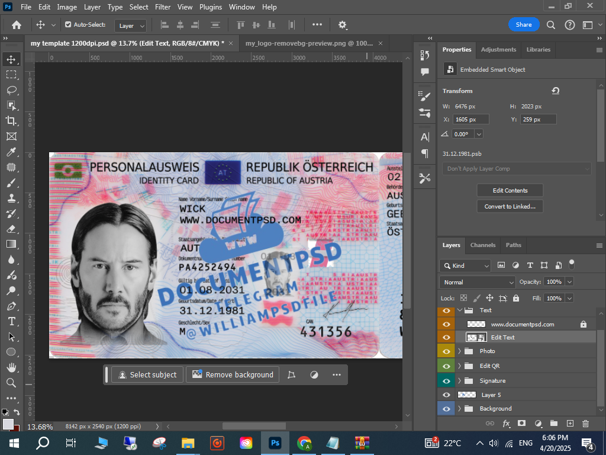Toggle the Auto-Select checkbox
This screenshot has width=606, height=455.
[68, 25]
